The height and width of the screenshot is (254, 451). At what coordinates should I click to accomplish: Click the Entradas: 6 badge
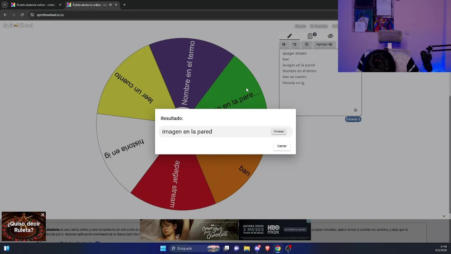353,119
